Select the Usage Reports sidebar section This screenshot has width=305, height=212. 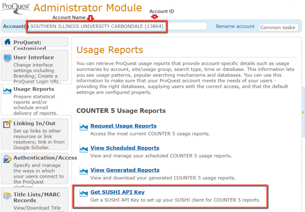(x=36, y=100)
